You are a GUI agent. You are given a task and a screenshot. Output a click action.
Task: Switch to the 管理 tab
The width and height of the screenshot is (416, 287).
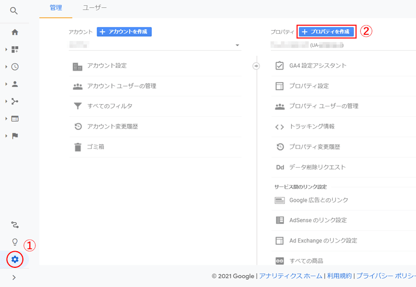[x=56, y=8]
